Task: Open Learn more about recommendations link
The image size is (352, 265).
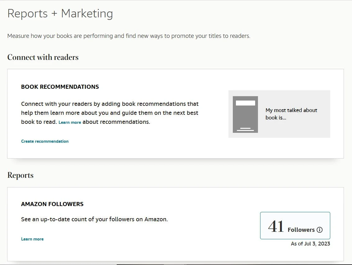Action: 70,122
